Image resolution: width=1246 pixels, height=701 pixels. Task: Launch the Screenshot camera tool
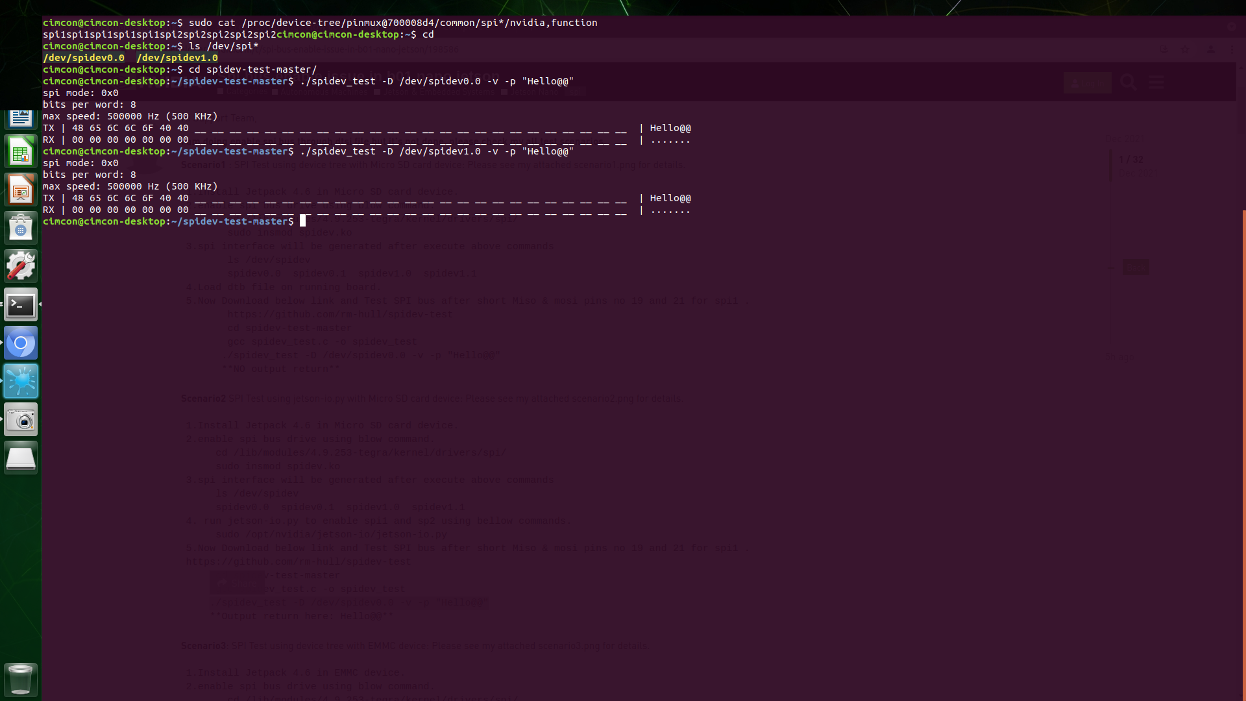21,419
